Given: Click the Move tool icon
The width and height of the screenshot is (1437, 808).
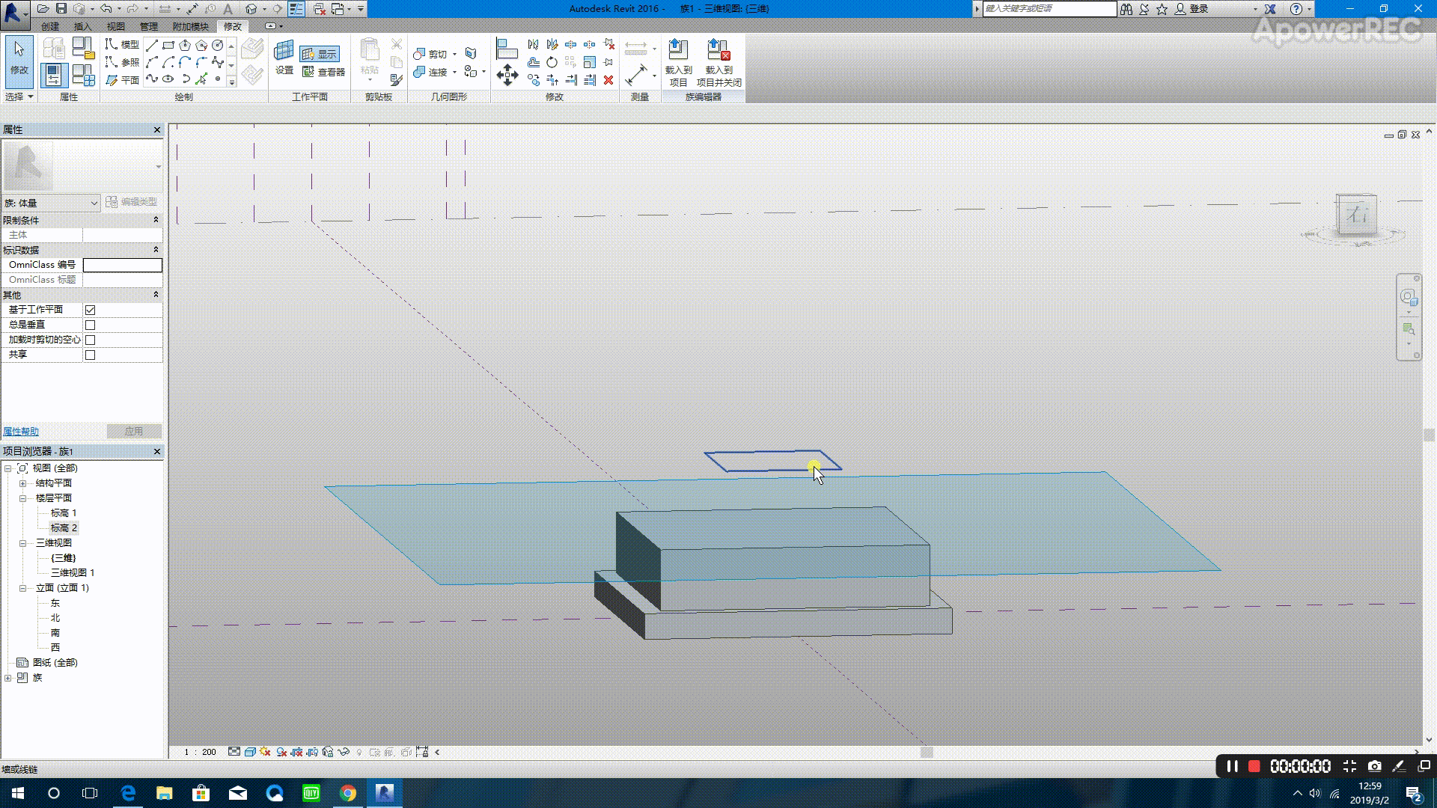Looking at the screenshot, I should point(507,74).
